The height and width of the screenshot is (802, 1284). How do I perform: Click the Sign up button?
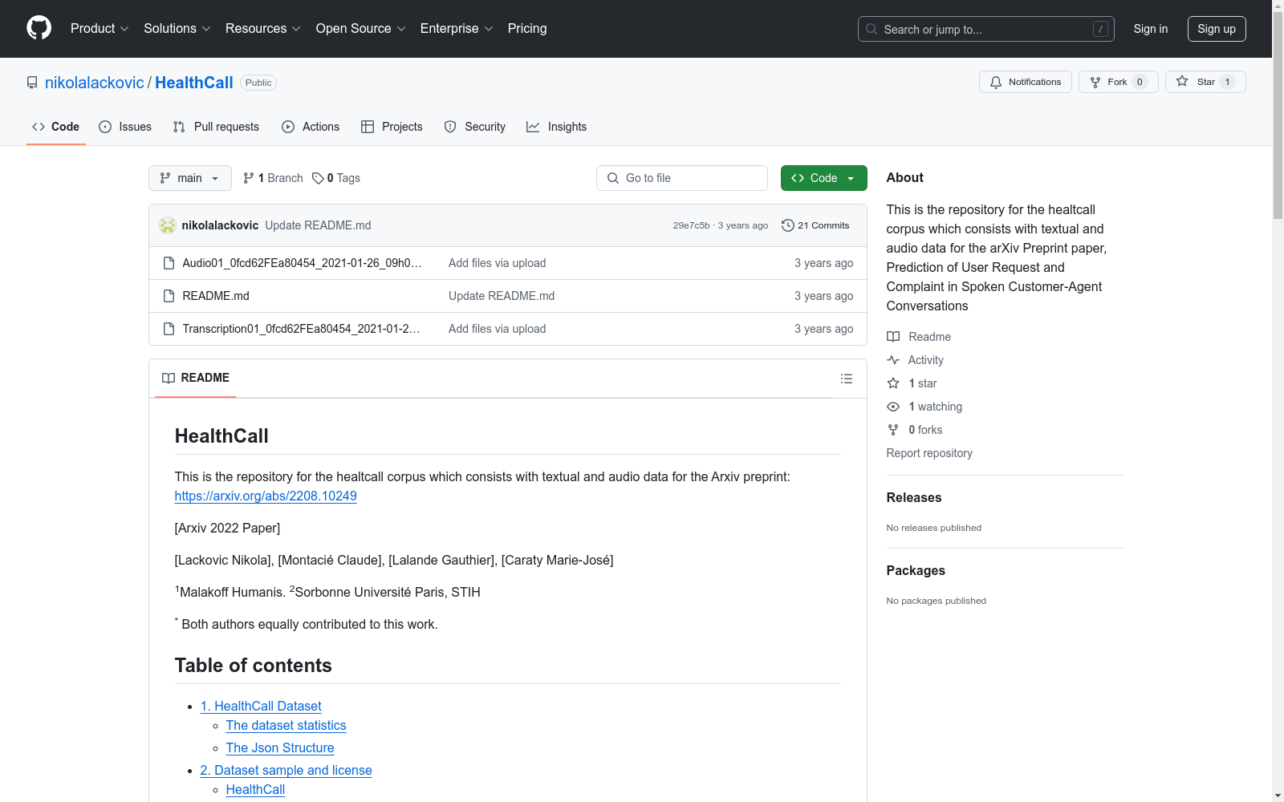point(1217,29)
